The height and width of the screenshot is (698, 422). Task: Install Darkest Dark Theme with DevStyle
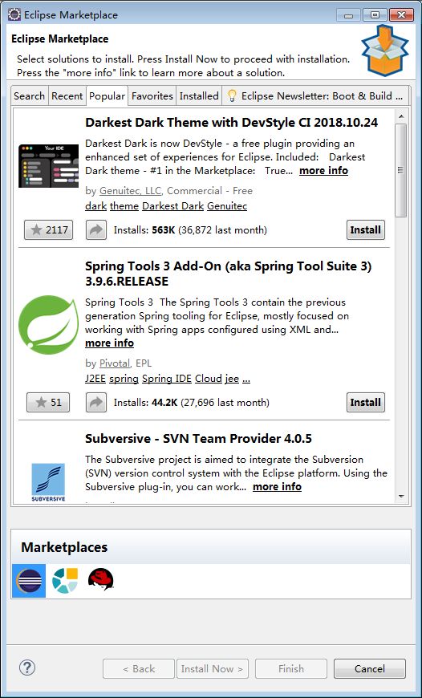pos(366,230)
